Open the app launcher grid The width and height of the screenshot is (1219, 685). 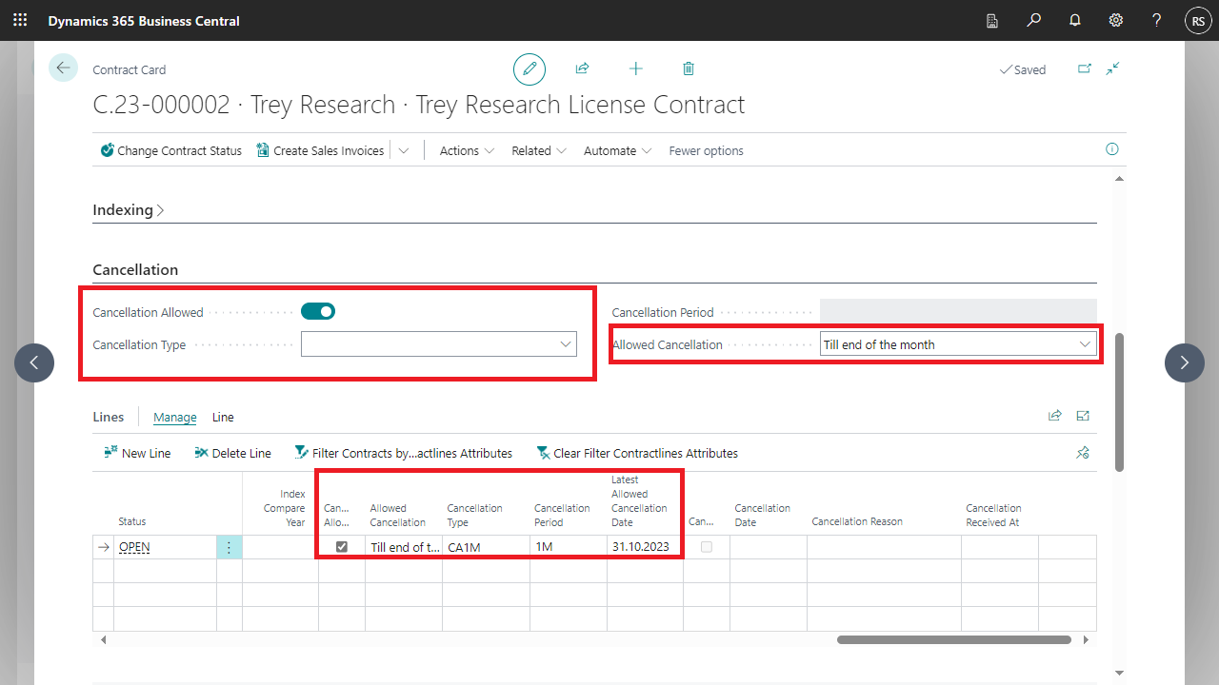coord(20,20)
